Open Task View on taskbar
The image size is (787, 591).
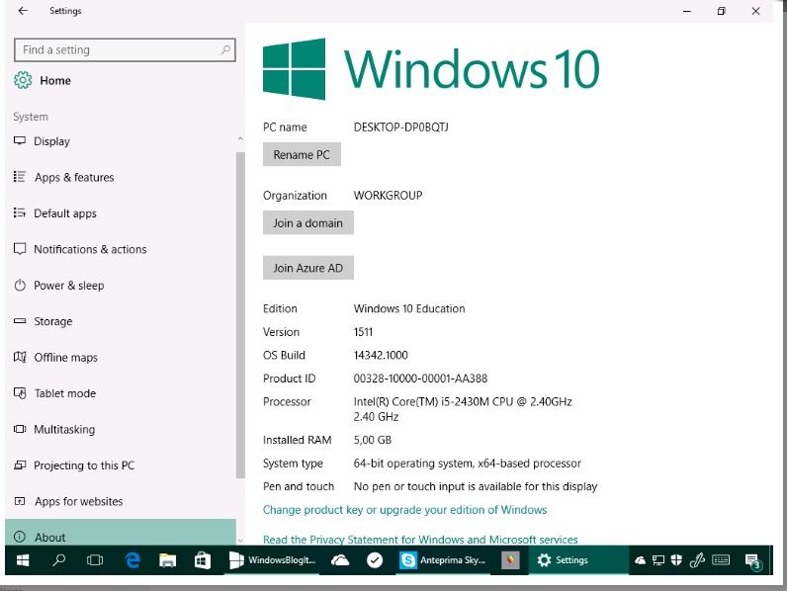(x=95, y=560)
